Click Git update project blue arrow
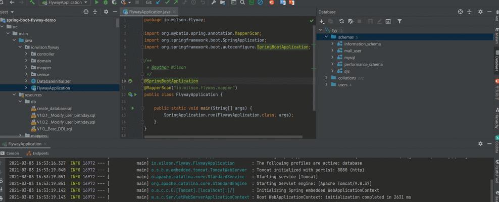The width and height of the screenshot is (499, 202). [158, 2]
